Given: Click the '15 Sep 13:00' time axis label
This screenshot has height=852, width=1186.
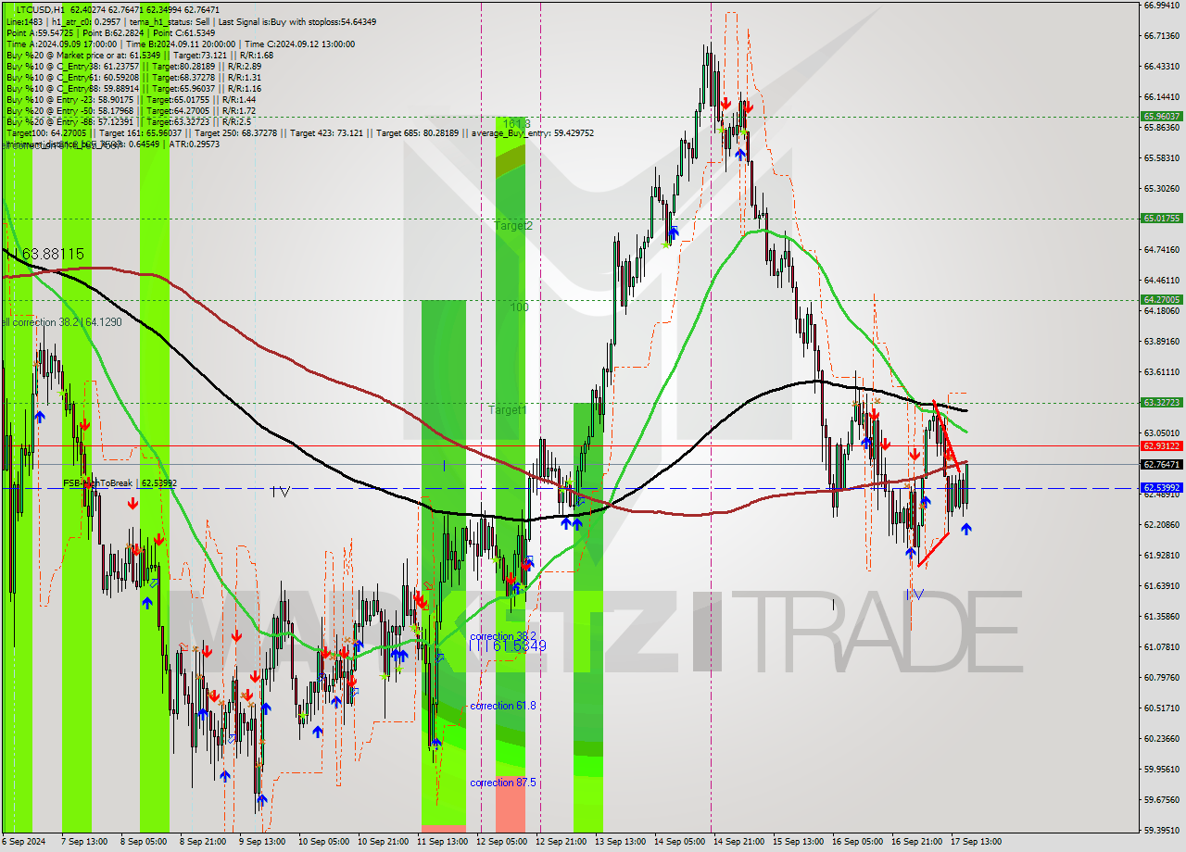Looking at the screenshot, I should point(798,842).
